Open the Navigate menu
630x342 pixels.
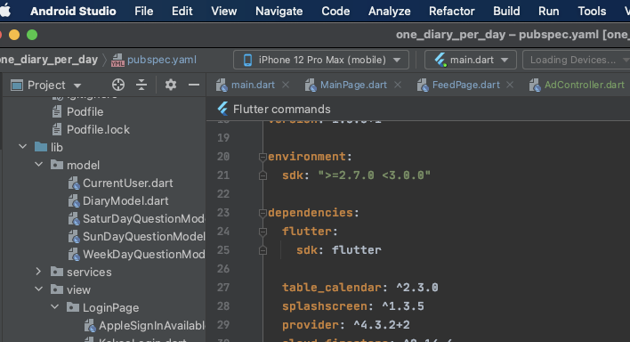coord(279,11)
